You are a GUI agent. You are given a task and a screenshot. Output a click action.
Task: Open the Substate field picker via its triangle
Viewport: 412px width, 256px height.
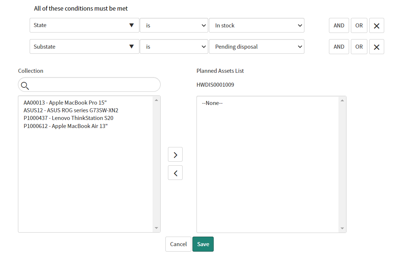point(132,46)
